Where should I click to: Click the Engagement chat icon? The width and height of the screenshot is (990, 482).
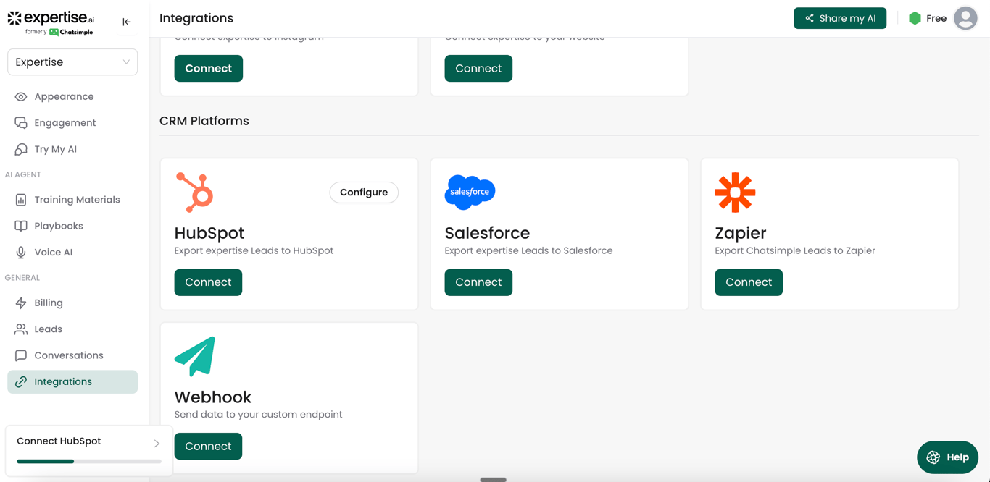click(21, 123)
